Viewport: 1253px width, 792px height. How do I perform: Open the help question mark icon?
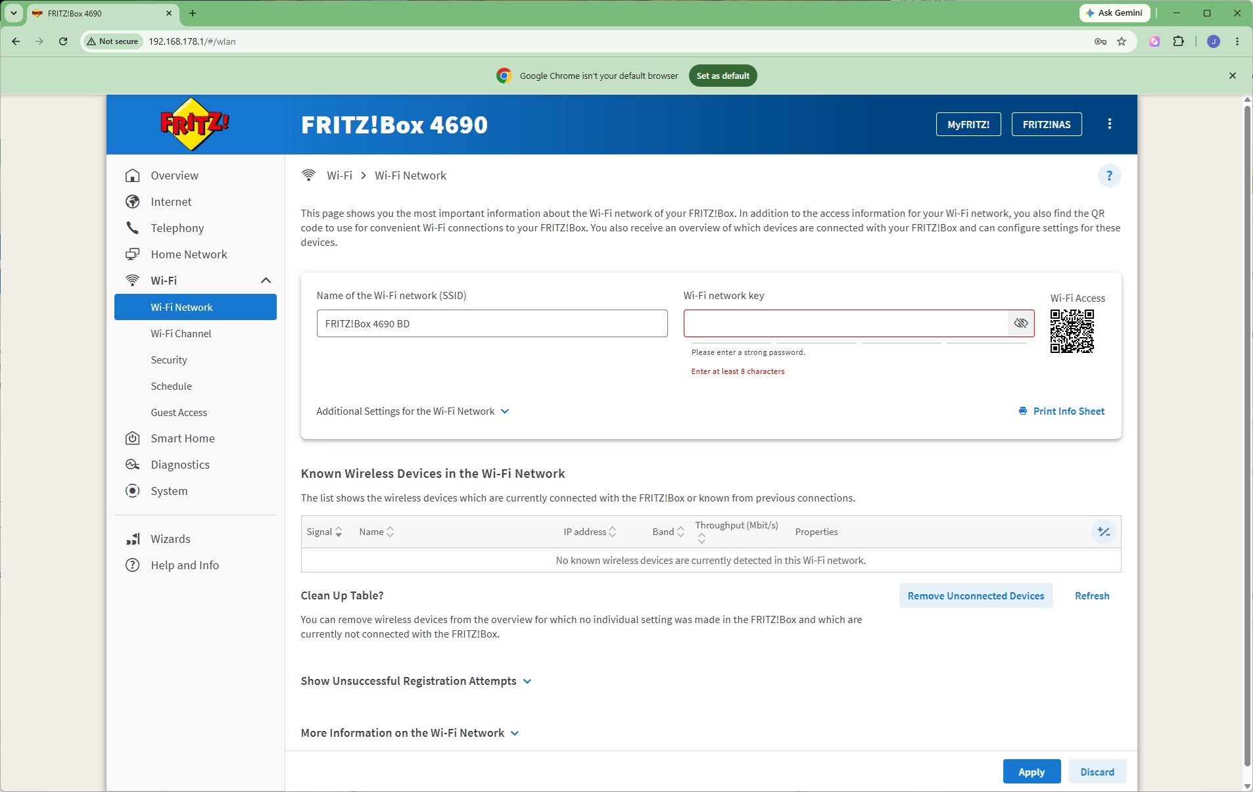(x=1110, y=175)
